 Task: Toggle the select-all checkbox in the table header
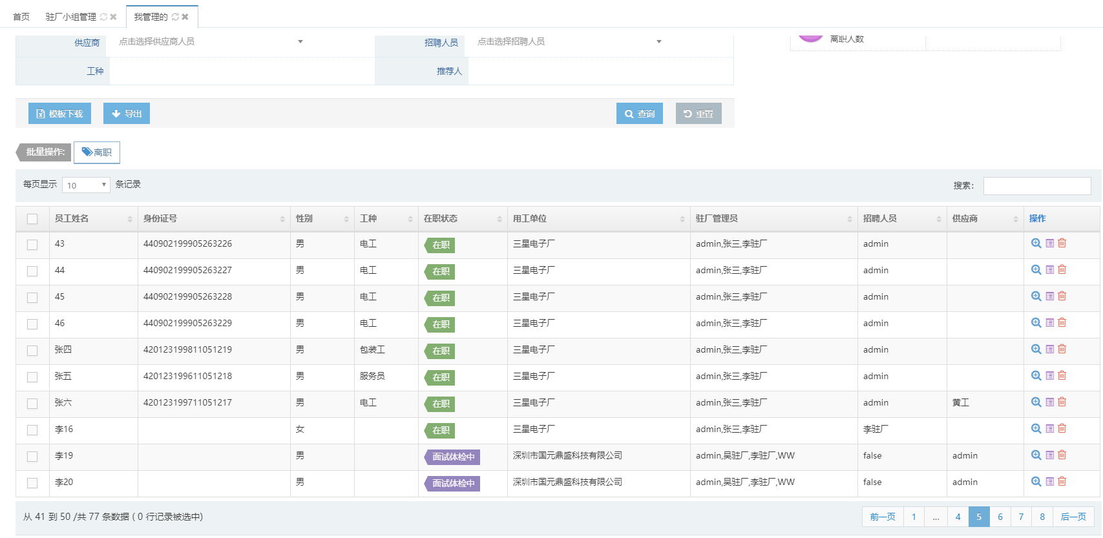click(x=32, y=219)
